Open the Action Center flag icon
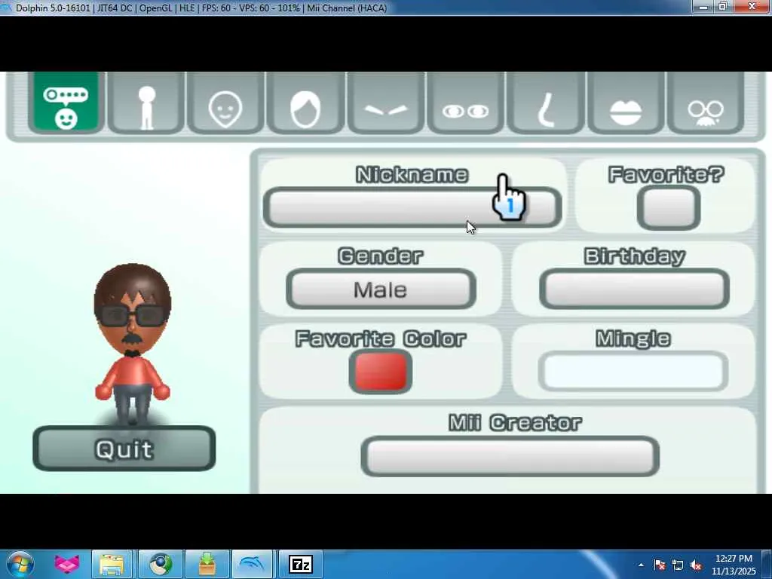 point(660,565)
